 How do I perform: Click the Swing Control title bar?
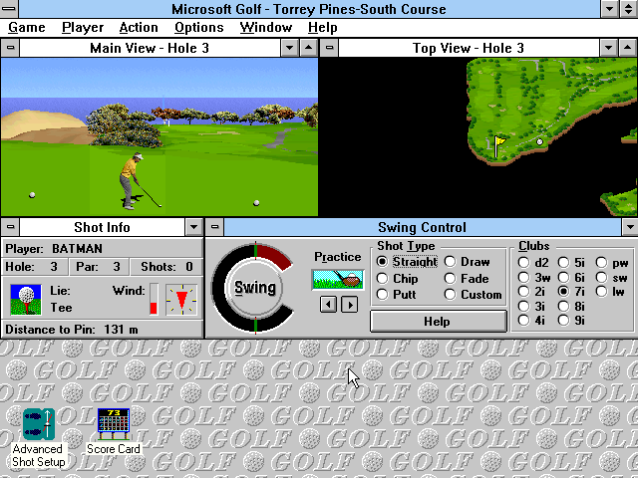click(x=423, y=227)
